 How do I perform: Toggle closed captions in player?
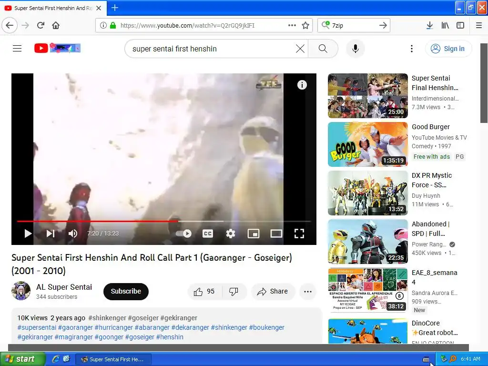pyautogui.click(x=208, y=234)
